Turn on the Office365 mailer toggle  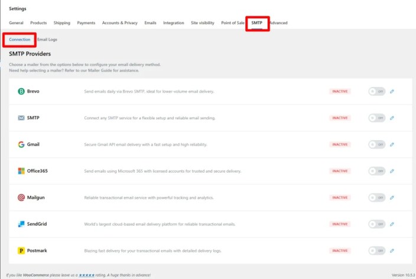coord(377,171)
